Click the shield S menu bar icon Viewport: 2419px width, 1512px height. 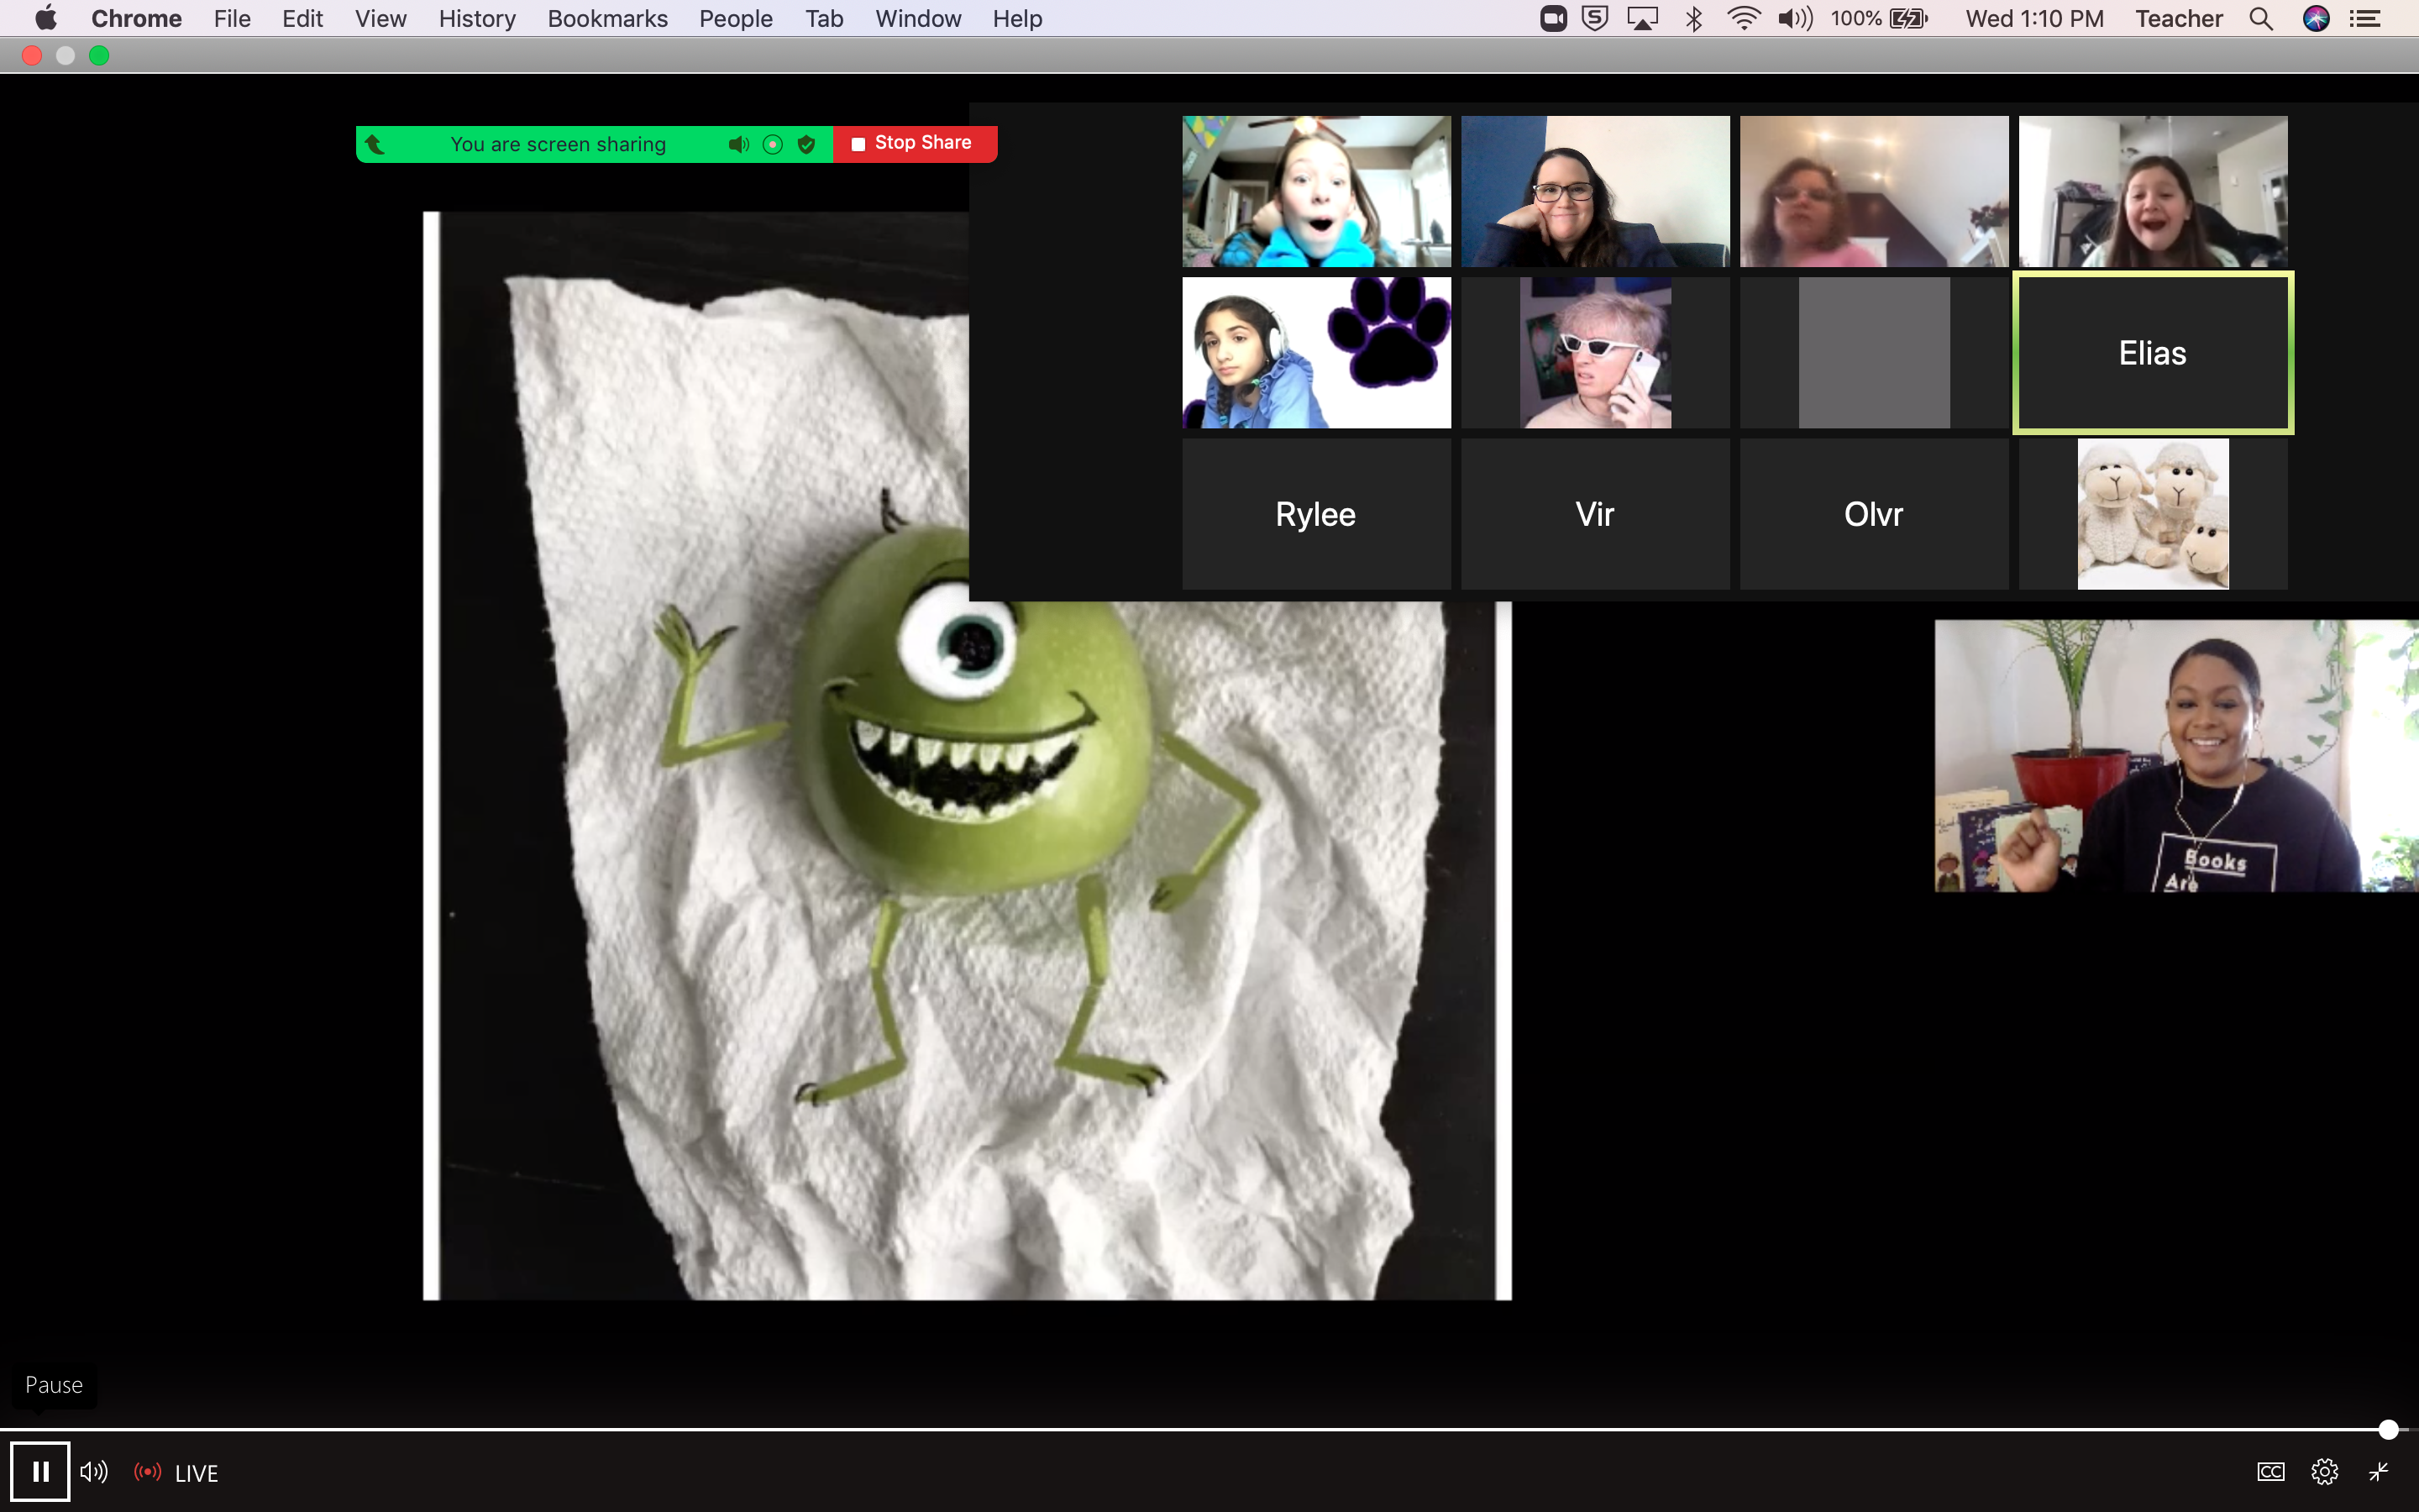[x=1595, y=18]
